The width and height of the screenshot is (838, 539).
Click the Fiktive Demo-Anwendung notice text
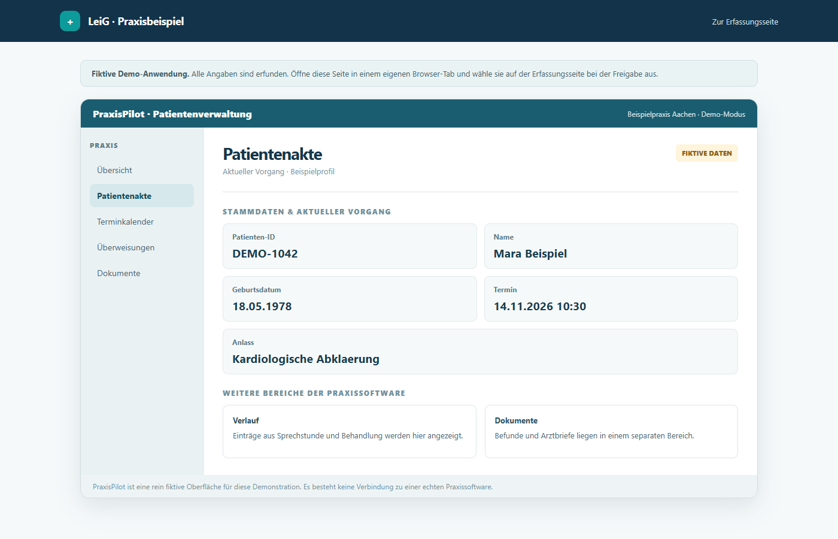coord(375,74)
